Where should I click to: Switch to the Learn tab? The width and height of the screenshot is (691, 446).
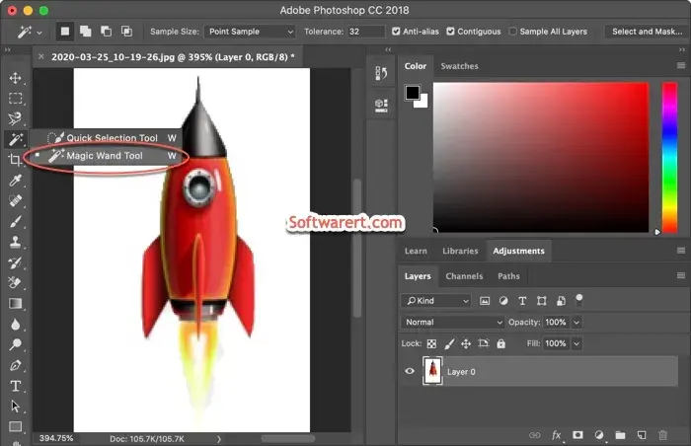tap(416, 251)
